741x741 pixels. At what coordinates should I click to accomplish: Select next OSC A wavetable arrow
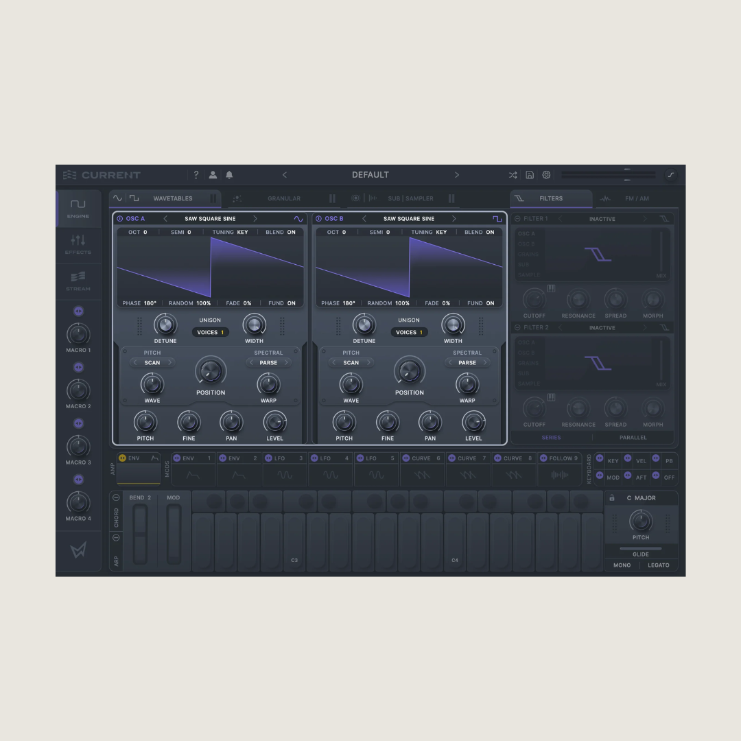click(255, 219)
